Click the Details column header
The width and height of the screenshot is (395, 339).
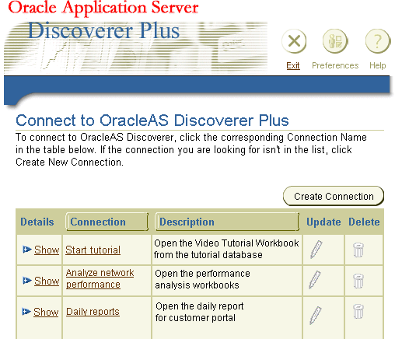(x=37, y=222)
